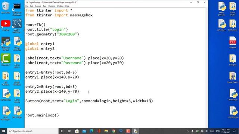
Task: Open the Help menu
Action: tap(67, 6)
